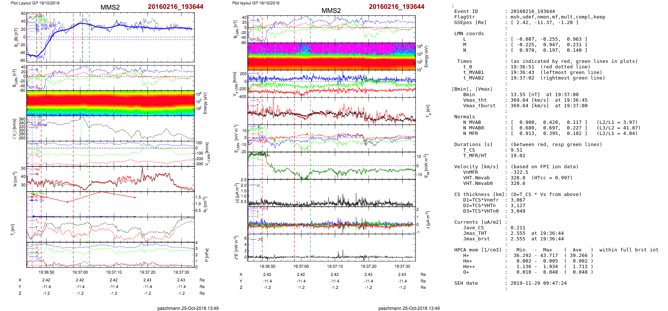The image size is (668, 311).
Task: Select the red event ID above the left plot
Action: coord(176,7)
